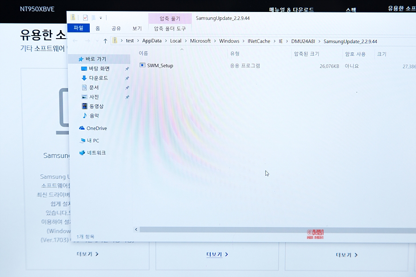This screenshot has width=416, height=277.
Task: Click the 바탕 화면 desktop icon
Action: coord(84,69)
